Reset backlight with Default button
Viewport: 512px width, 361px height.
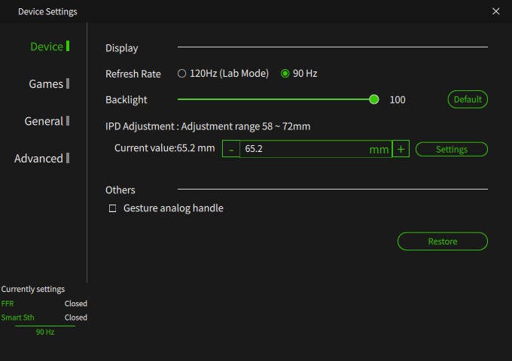pos(468,99)
